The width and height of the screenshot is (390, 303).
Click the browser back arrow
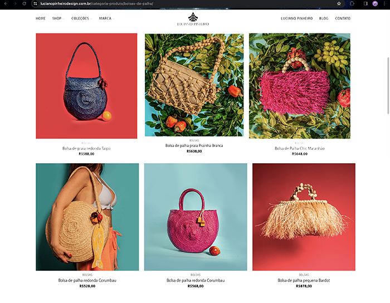(6, 3)
